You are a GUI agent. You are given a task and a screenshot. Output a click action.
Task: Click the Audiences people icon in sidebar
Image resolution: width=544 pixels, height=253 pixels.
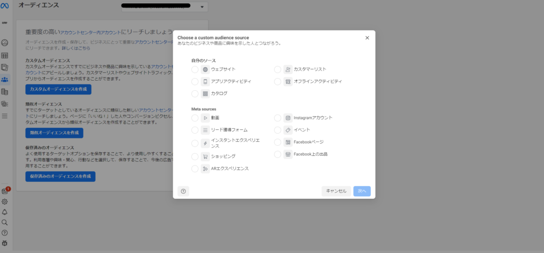tap(5, 80)
